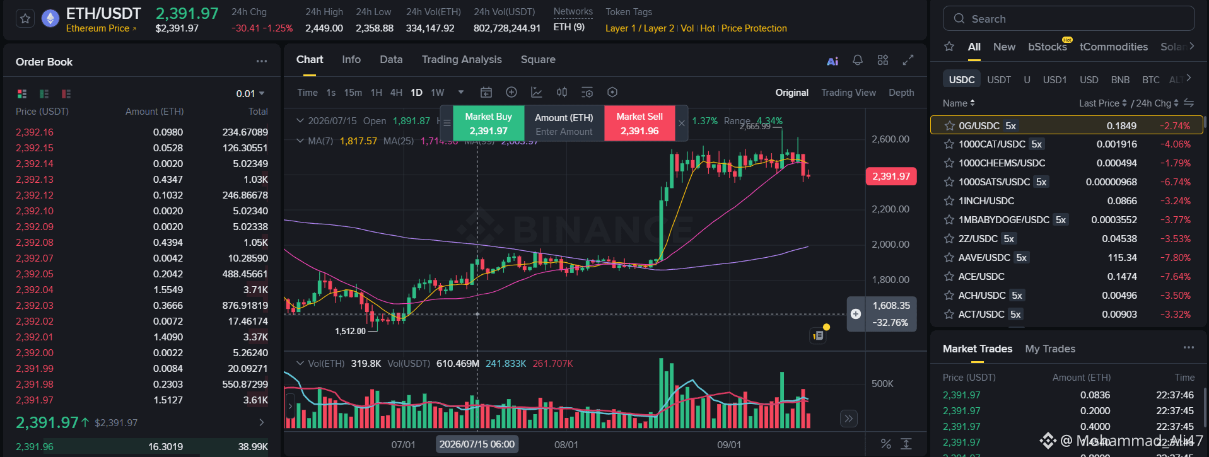Viewport: 1209px width, 457px height.
Task: Collapse the Vol(ETH) indicator chevron
Action: [300, 363]
